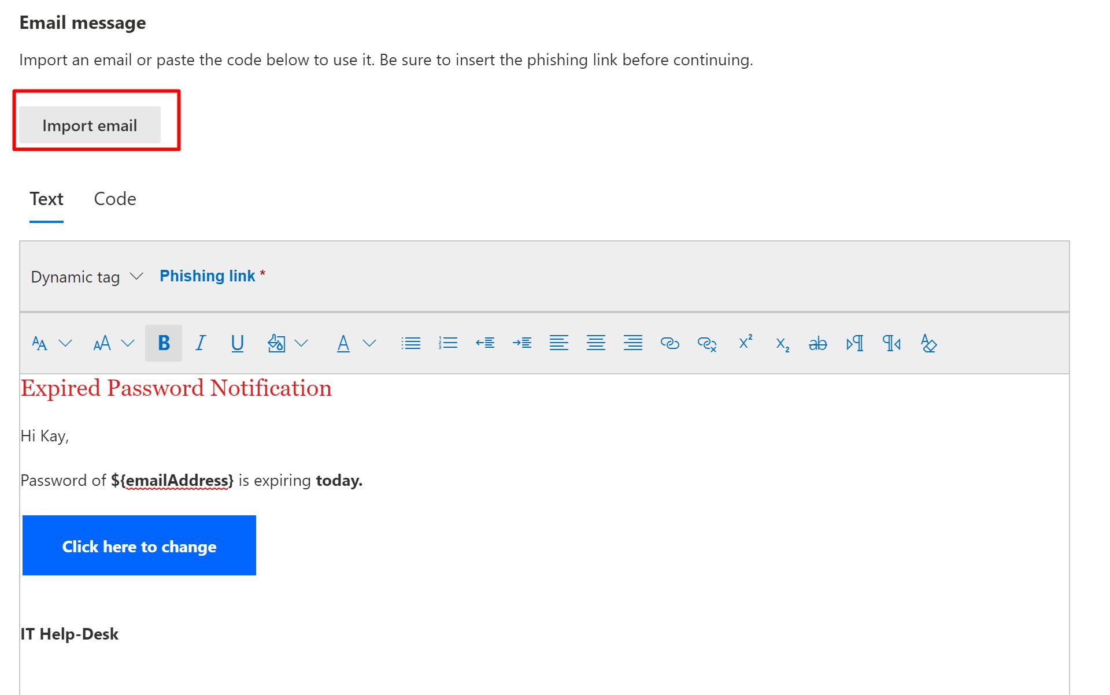Expand the font color dropdown arrow
This screenshot has width=1110, height=695.
(x=369, y=343)
